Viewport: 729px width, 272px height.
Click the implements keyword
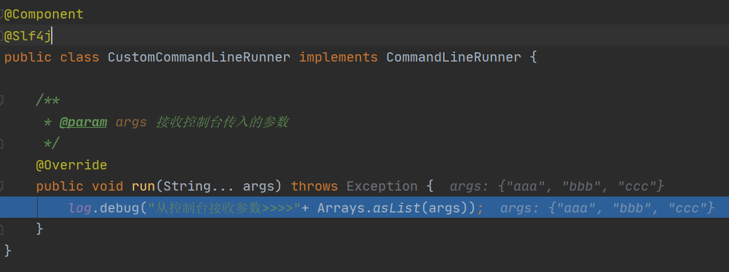[x=338, y=58]
